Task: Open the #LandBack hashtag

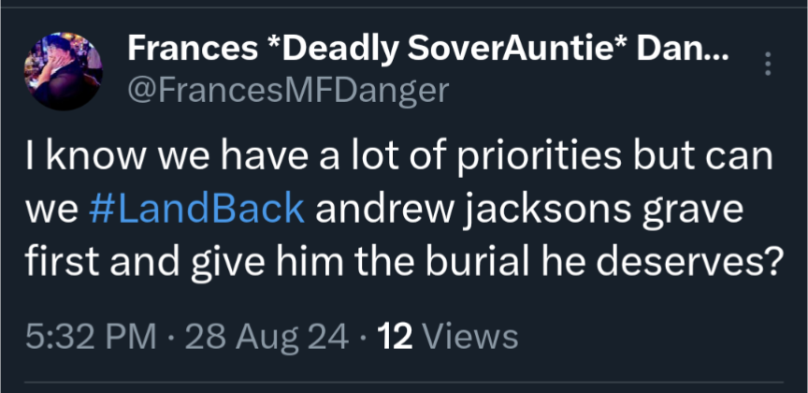Action: 196,210
